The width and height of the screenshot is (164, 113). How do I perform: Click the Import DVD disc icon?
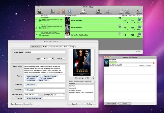tap(83, 11)
